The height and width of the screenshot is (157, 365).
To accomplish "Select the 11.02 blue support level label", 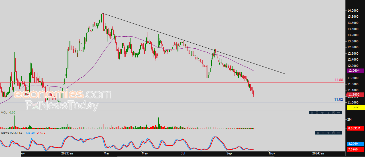I will pos(339,99).
